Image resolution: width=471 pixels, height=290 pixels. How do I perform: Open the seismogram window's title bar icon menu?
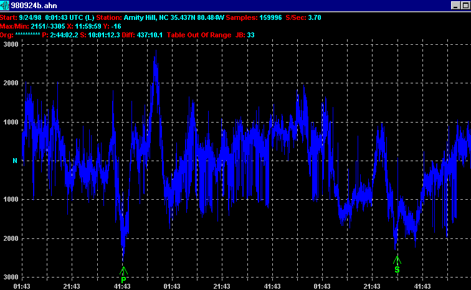click(x=5, y=6)
